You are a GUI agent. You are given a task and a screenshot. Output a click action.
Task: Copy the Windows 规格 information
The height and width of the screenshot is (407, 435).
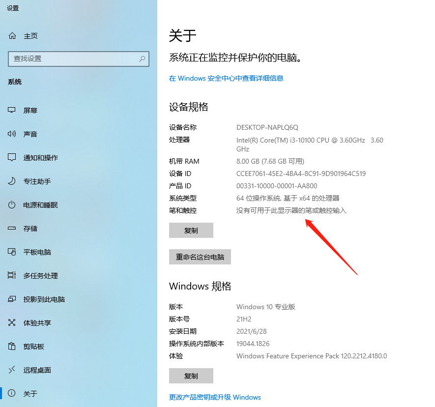(191, 376)
